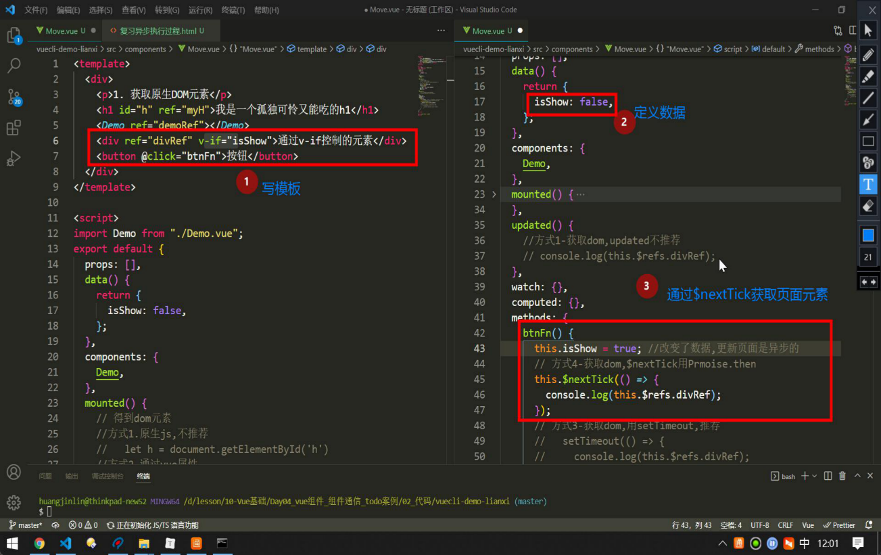This screenshot has height=555, width=881.
Task: Add a new terminal with plus button
Action: coord(805,476)
